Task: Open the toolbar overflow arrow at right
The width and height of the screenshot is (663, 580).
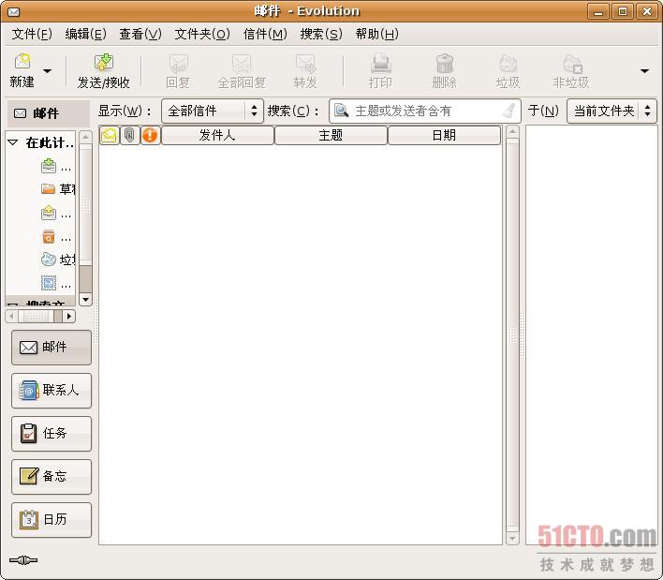Action: (644, 71)
